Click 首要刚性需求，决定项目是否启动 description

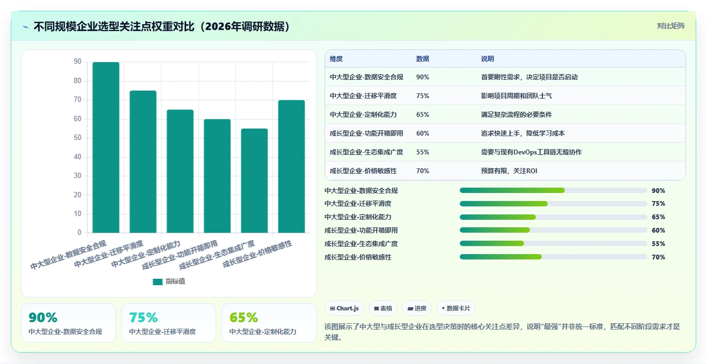point(529,77)
